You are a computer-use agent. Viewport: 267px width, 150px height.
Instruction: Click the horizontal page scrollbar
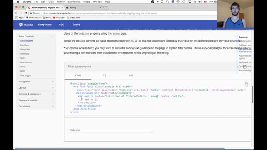(120, 148)
